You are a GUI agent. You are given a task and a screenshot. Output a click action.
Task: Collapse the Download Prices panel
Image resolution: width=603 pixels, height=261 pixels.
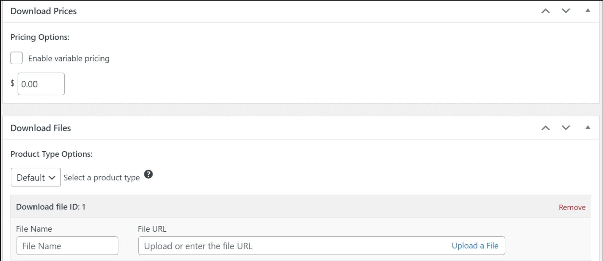(x=587, y=11)
